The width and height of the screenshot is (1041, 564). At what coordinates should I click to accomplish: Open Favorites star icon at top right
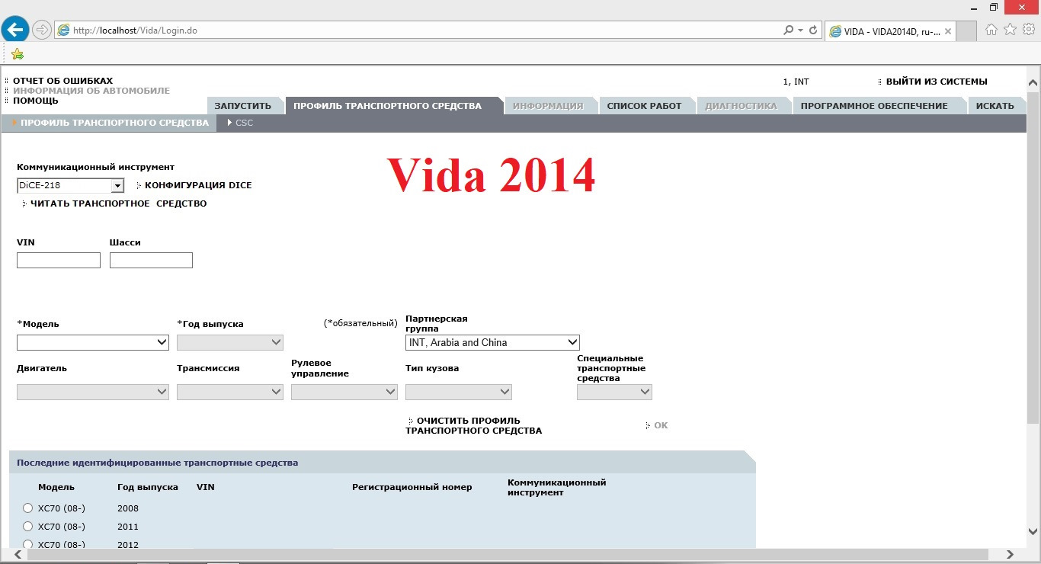pyautogui.click(x=1010, y=30)
